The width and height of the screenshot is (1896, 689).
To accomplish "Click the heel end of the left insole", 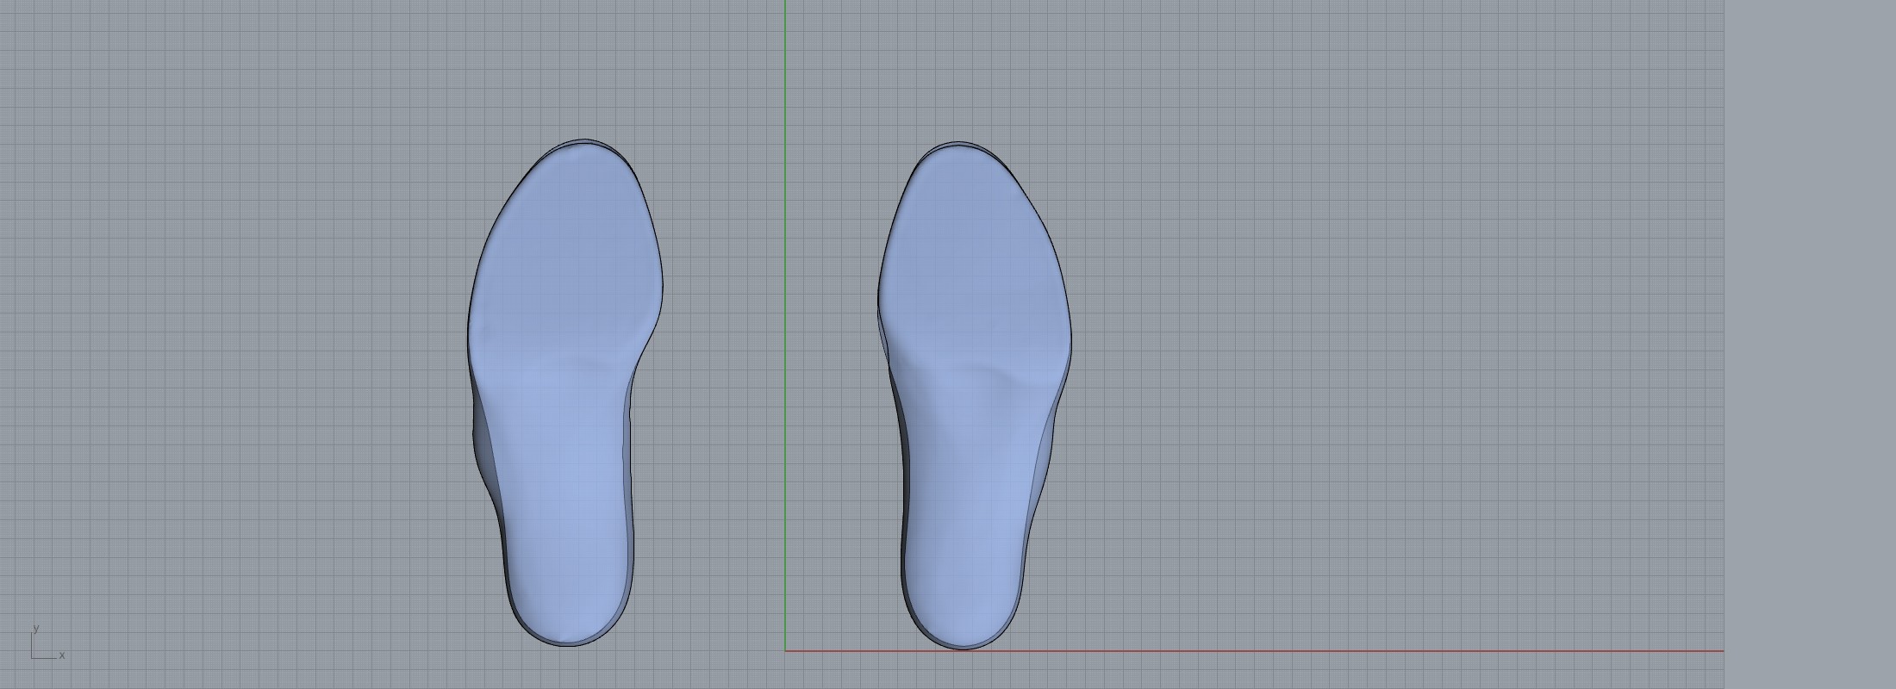I will point(565,644).
